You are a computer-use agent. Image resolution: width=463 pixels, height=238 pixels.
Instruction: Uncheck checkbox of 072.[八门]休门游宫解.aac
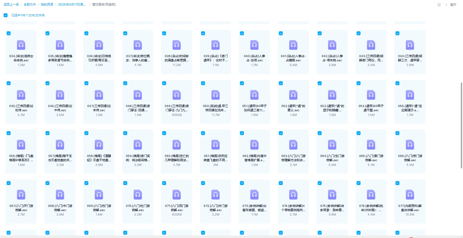tap(203, 183)
